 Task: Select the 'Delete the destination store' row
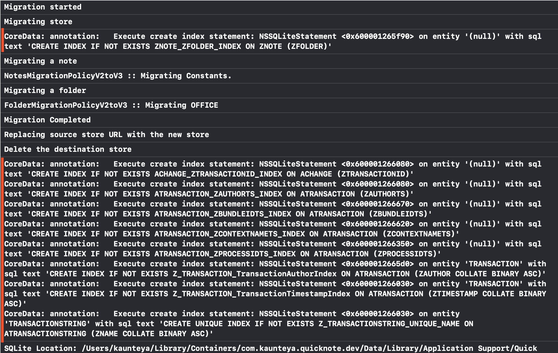click(x=279, y=149)
